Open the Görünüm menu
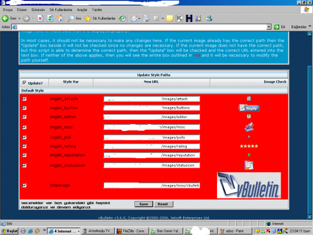Image resolution: width=313 pixels, height=235 pixels. 38,9
